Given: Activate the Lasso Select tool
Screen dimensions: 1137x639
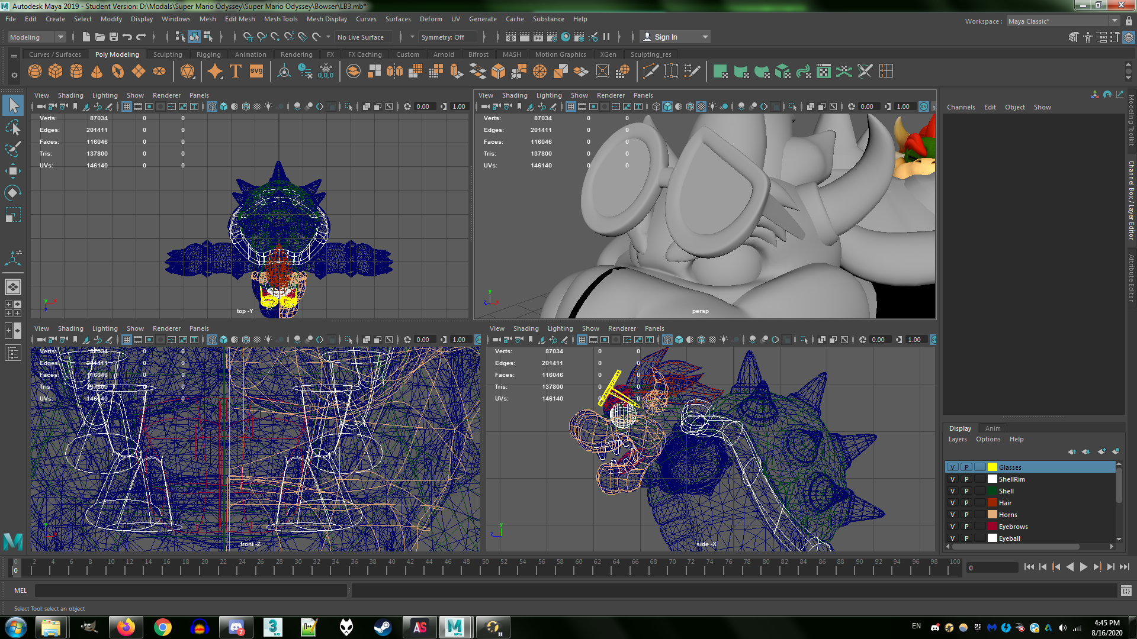Looking at the screenshot, I should tap(13, 128).
